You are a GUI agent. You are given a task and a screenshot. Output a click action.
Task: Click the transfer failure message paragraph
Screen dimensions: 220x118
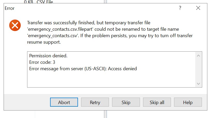(110, 33)
